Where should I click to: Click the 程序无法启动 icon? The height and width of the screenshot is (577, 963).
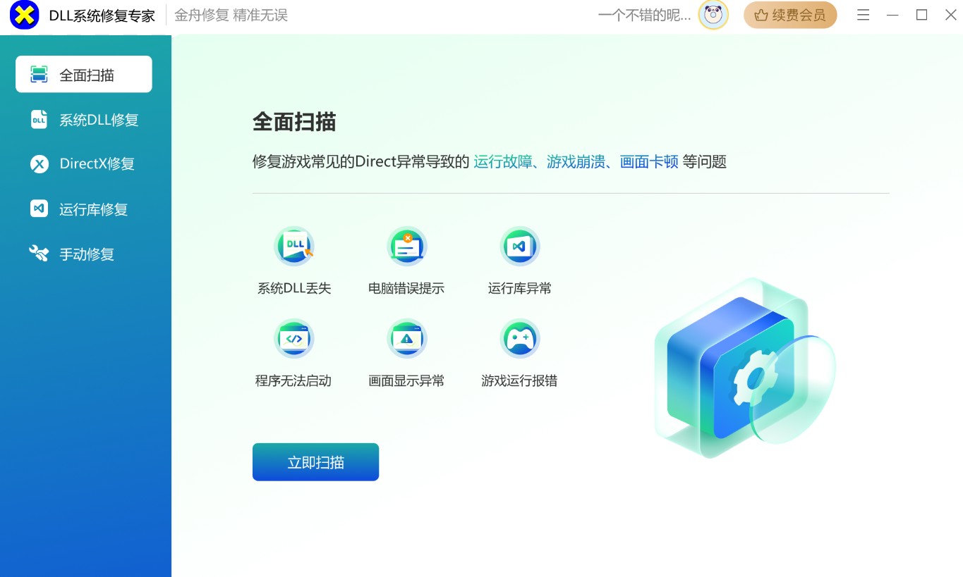[293, 339]
